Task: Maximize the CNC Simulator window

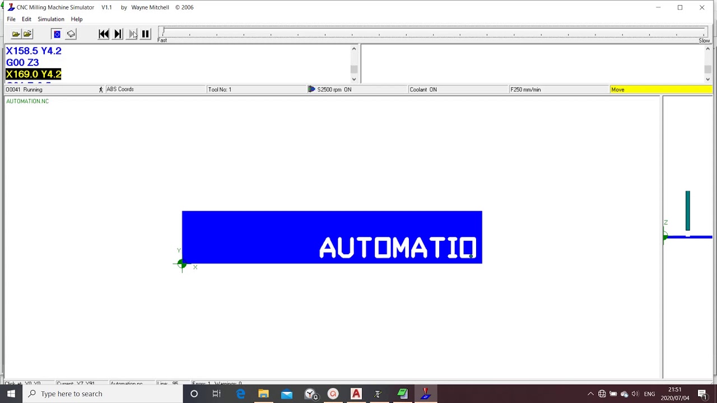Action: click(680, 7)
